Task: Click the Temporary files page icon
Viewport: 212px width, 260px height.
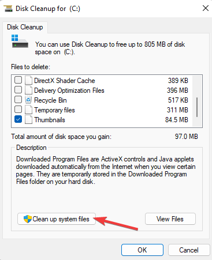Action: pyautogui.click(x=28, y=110)
